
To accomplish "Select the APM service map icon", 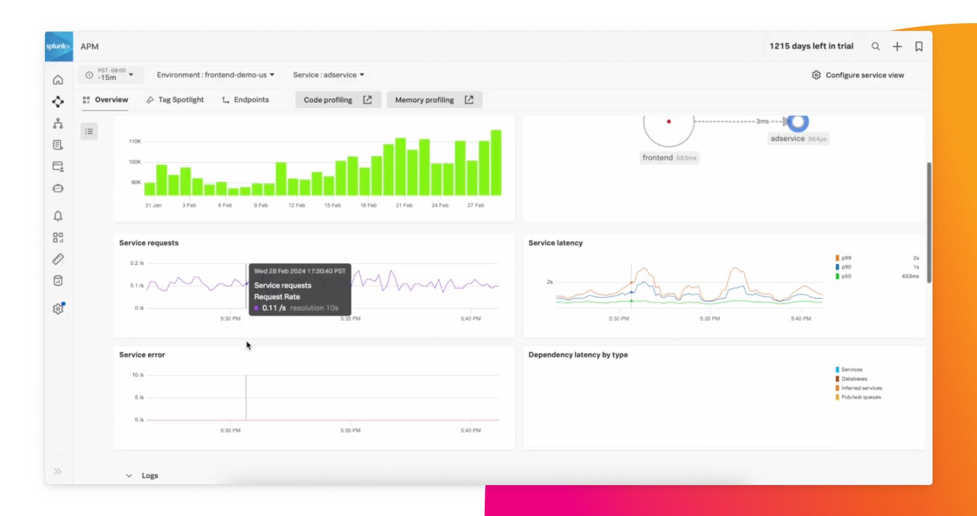I will (x=58, y=102).
